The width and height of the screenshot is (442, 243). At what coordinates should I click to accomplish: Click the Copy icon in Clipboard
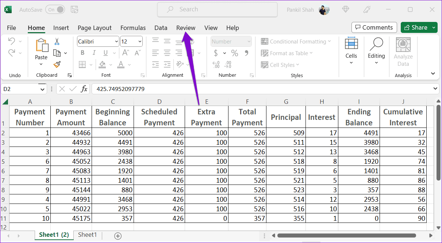click(x=57, y=53)
